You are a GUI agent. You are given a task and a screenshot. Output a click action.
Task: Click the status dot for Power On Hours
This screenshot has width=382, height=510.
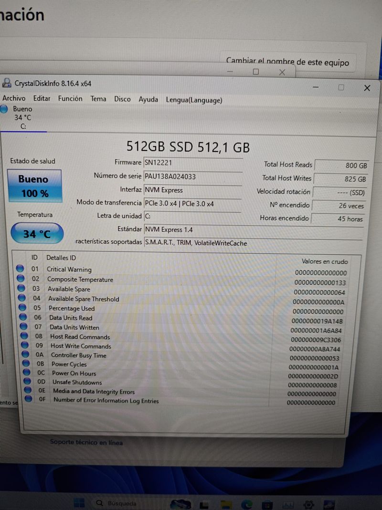click(x=27, y=372)
